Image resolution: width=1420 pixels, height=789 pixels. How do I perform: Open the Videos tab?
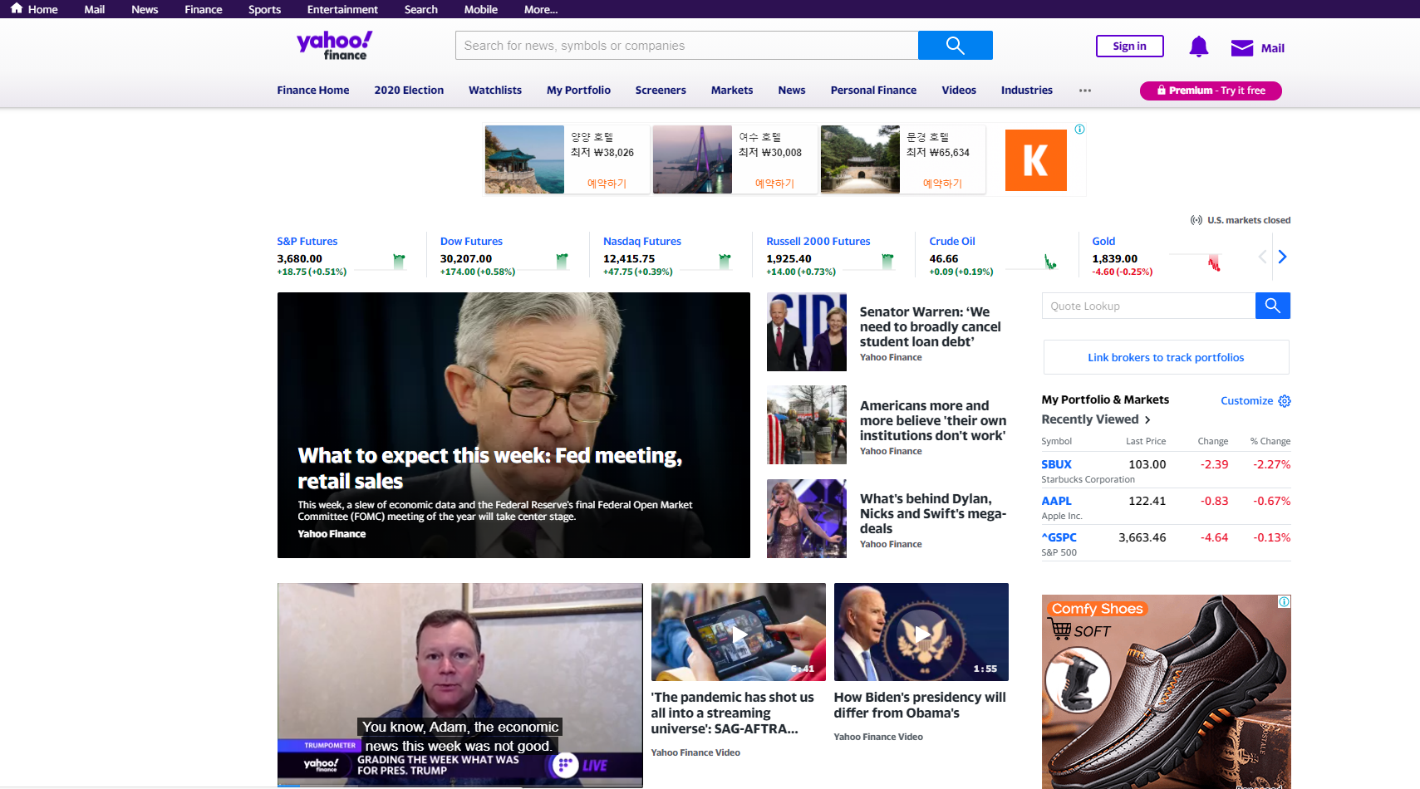click(959, 91)
